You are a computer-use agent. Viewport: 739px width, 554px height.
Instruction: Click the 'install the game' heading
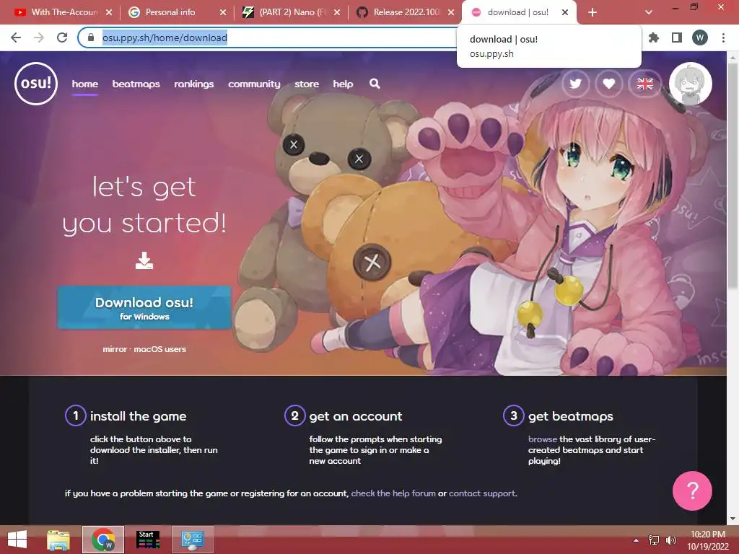click(138, 416)
